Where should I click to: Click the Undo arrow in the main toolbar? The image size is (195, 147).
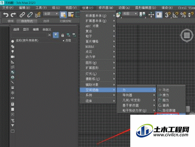[x=6, y=15]
